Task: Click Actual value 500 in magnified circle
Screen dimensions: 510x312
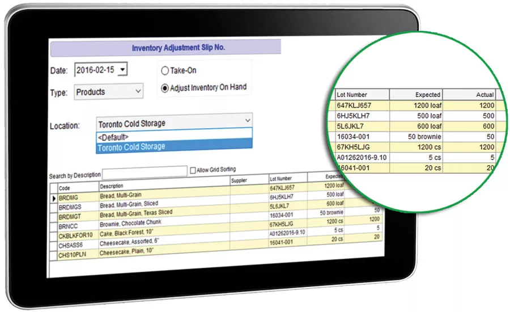Action: (x=488, y=116)
